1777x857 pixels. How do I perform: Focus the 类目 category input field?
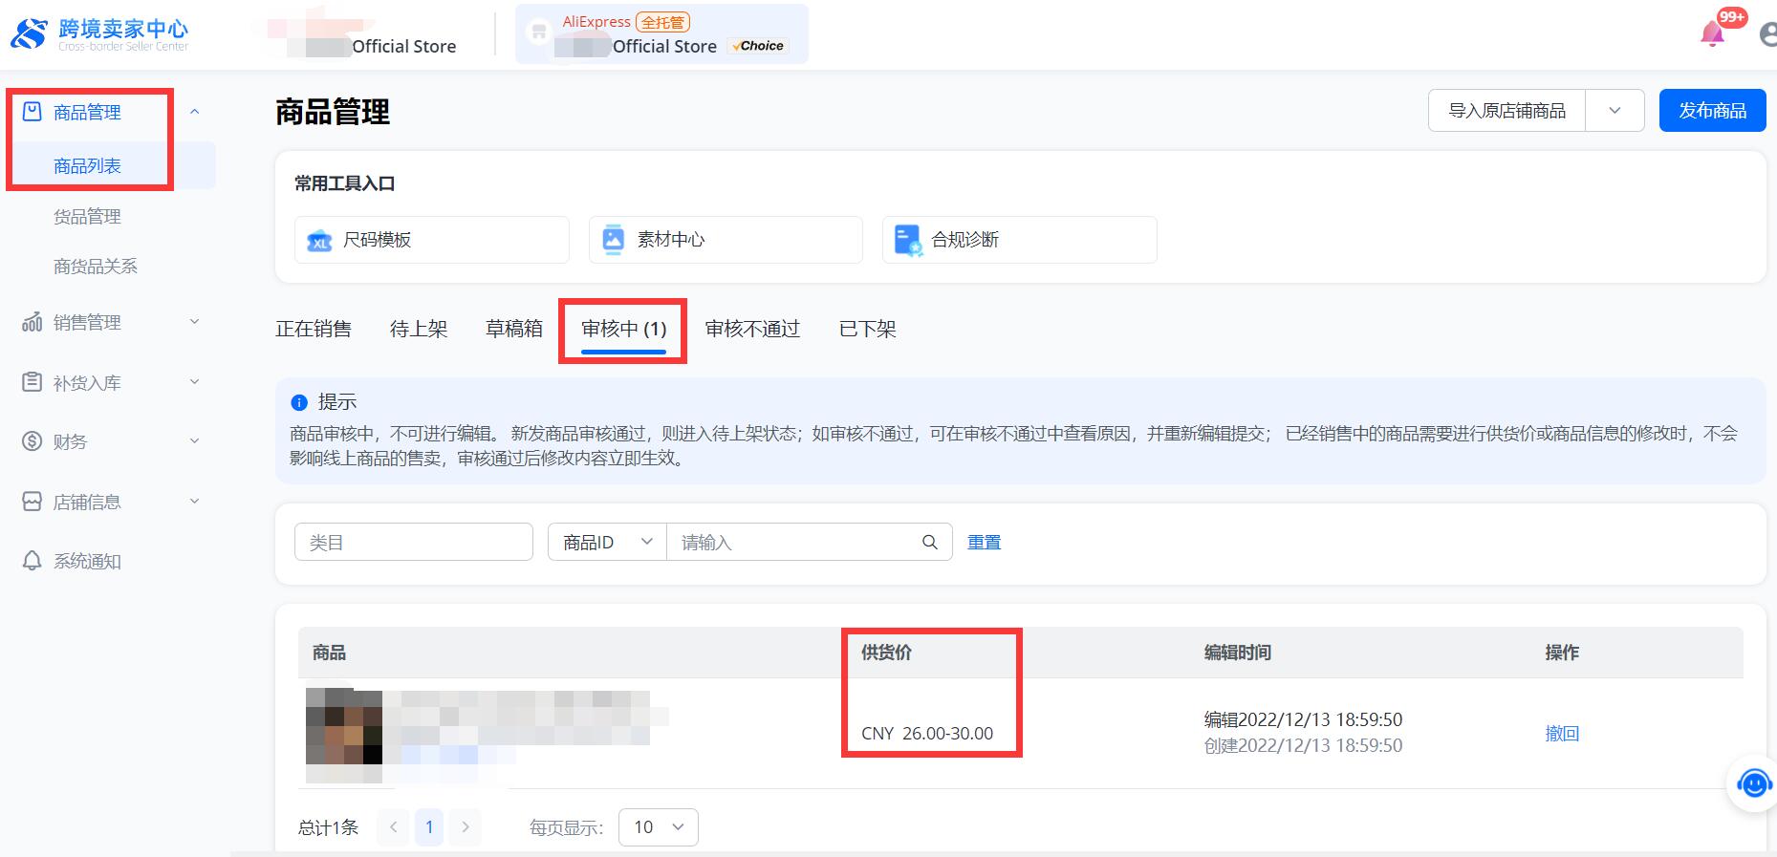click(414, 542)
